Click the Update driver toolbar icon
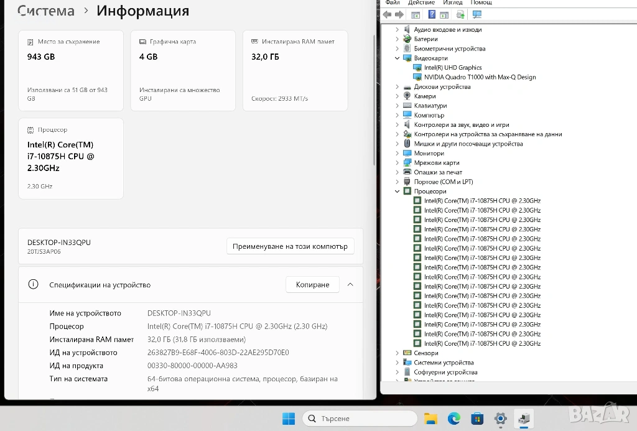637x431 pixels. (460, 15)
